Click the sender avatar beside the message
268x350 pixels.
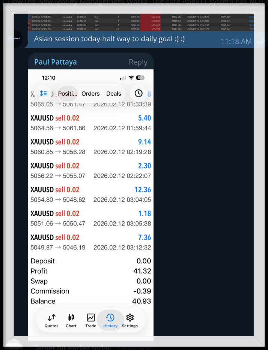point(15,38)
